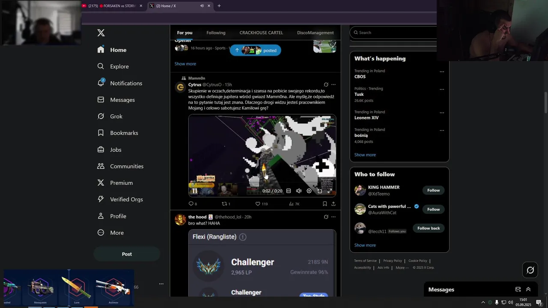Image resolution: width=548 pixels, height=308 pixels.
Task: Open account options three-dot menu bottom-left
Action: tap(161, 284)
